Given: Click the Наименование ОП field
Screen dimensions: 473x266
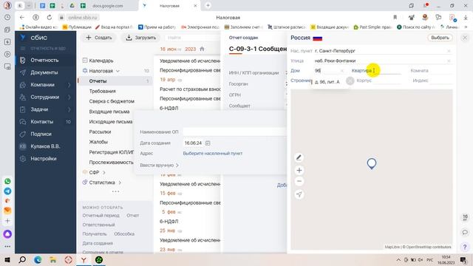Looking at the screenshot, I should click(234, 132).
